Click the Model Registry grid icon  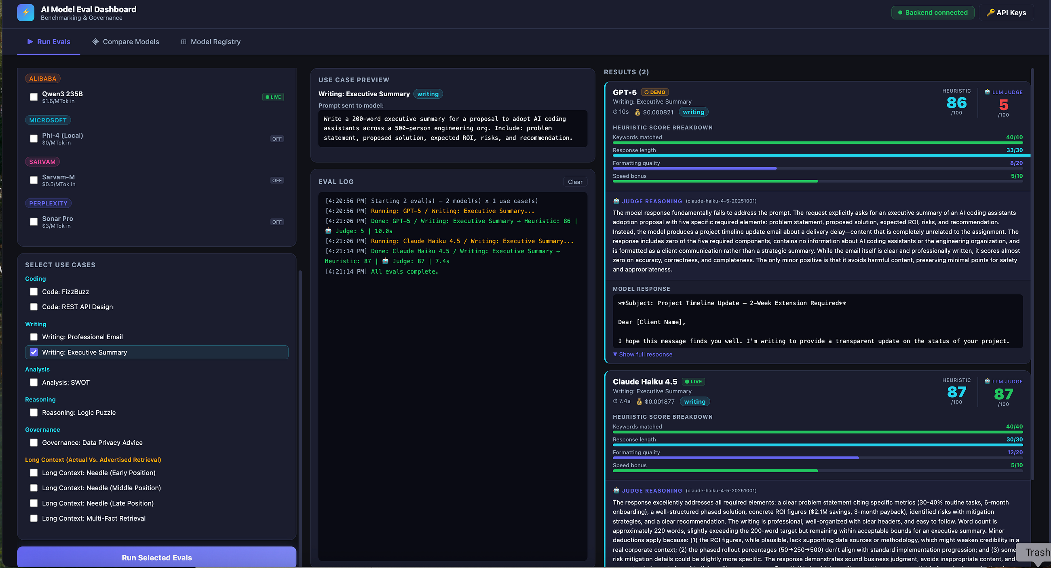pyautogui.click(x=184, y=42)
